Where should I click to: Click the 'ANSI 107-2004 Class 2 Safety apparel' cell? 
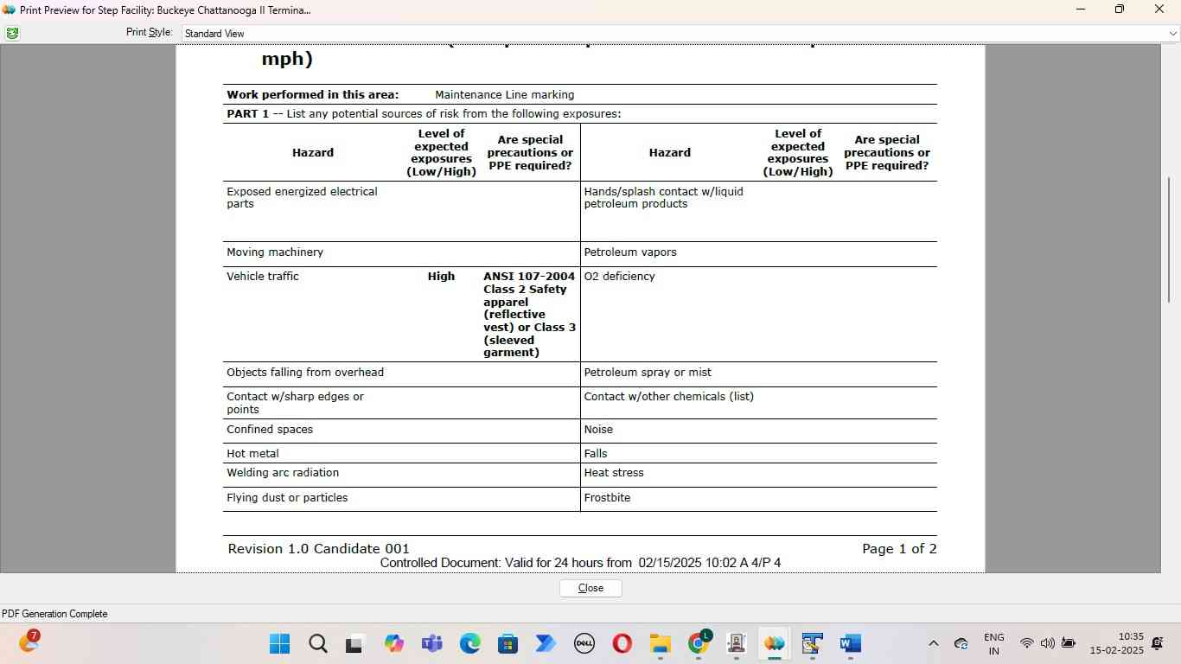529,315
